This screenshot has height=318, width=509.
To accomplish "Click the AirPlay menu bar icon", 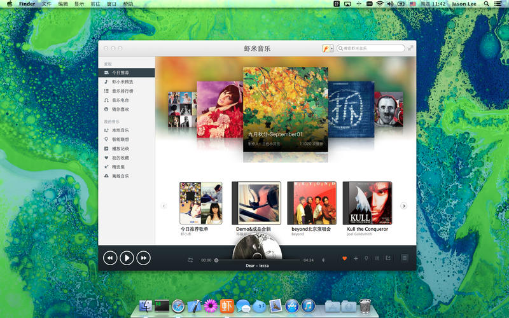I will pos(347,4).
